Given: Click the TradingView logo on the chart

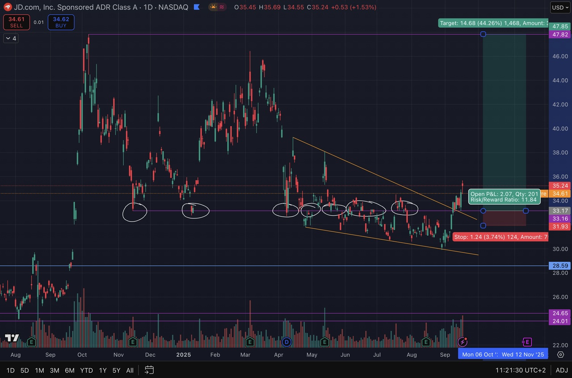Looking at the screenshot, I should coord(12,338).
